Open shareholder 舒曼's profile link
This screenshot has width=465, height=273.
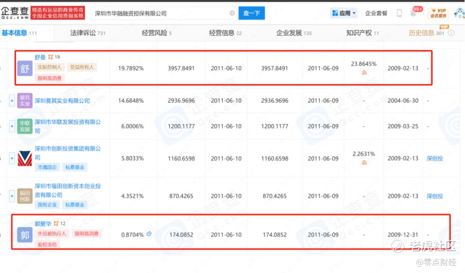click(40, 57)
